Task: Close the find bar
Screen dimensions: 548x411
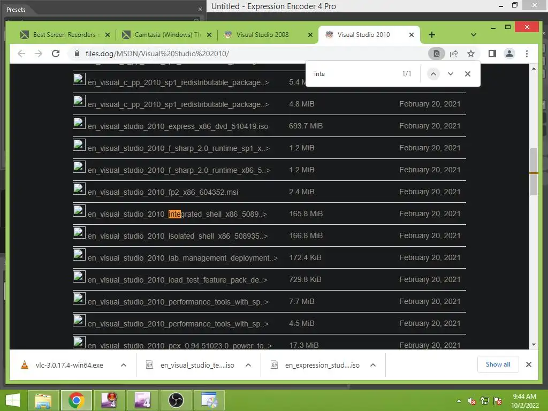Action: (468, 74)
